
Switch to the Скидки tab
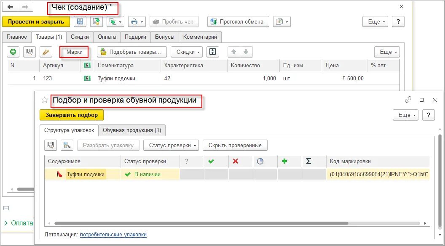coord(80,37)
